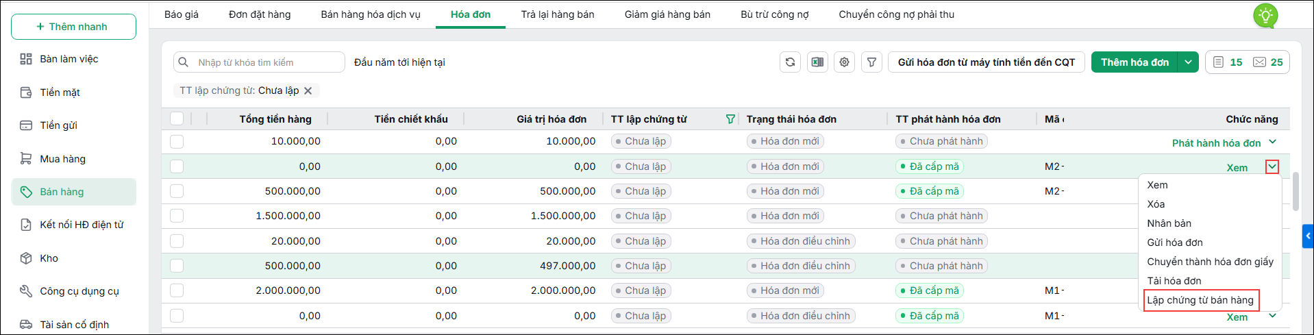The width and height of the screenshot is (1314, 335).
Task: Expand dropdown next to Phát hành hóa đơn
Action: (1272, 142)
